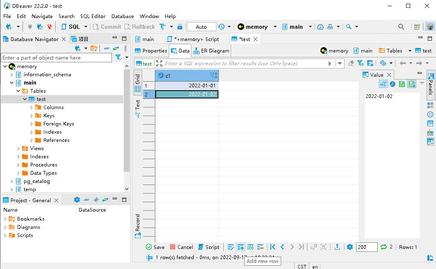Open the connection dropdown showing memory
This screenshot has width=436, height=269.
point(275,26)
